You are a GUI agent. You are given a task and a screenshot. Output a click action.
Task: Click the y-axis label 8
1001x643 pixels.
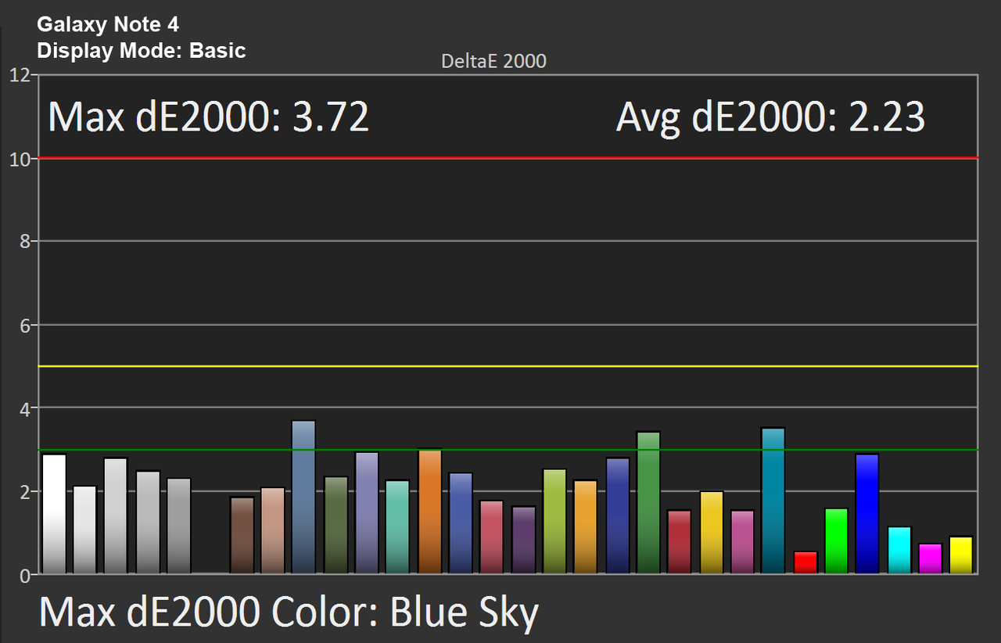tap(24, 242)
